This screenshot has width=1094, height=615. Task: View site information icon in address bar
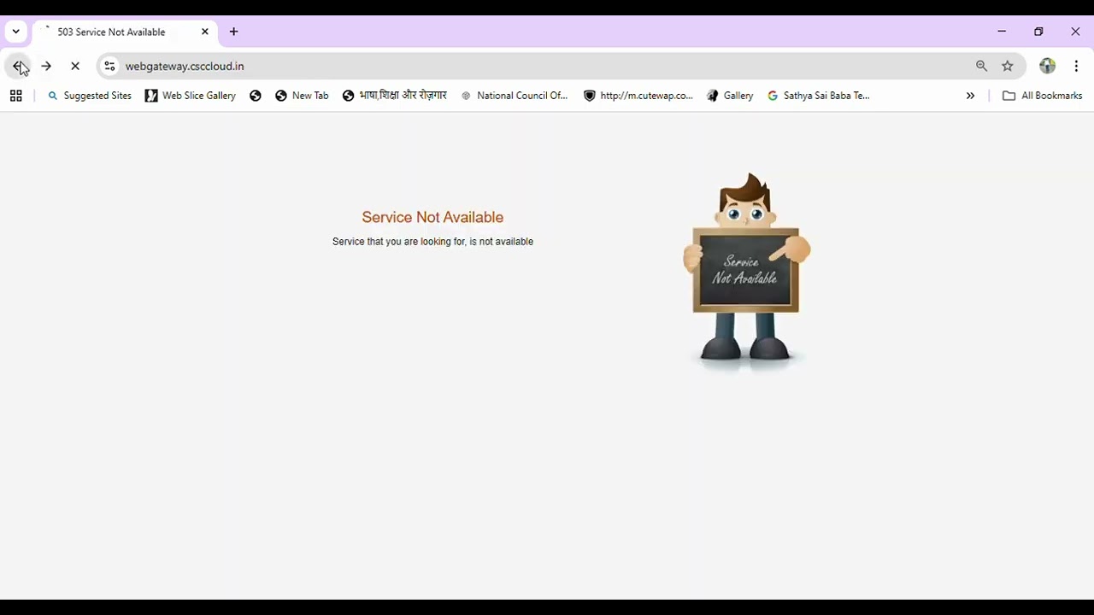[109, 66]
